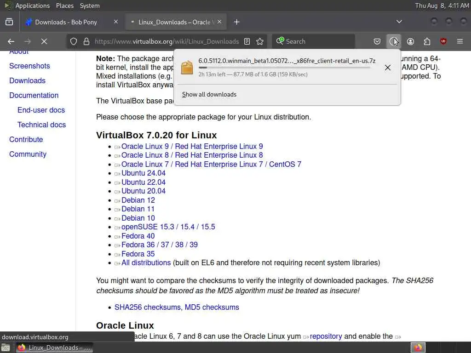Open a new tab

[x=237, y=22]
